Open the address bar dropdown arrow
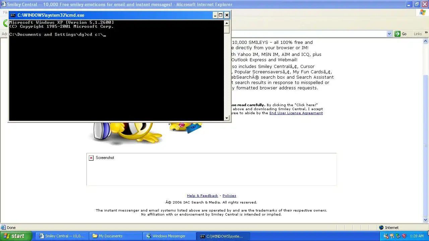429x241 pixels. click(389, 34)
